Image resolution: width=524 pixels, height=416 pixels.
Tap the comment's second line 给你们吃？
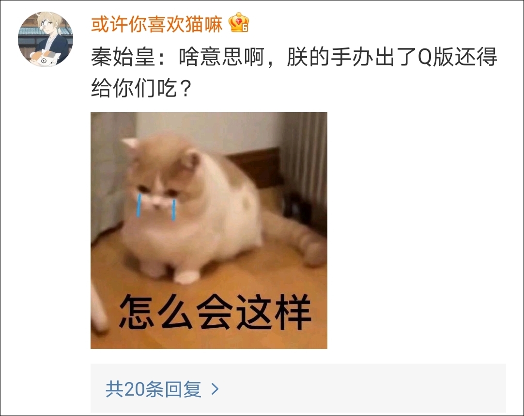tap(141, 88)
